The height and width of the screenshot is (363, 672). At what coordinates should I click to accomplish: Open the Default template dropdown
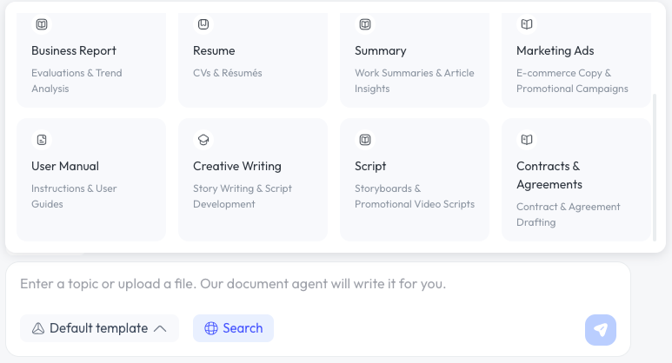tap(98, 328)
